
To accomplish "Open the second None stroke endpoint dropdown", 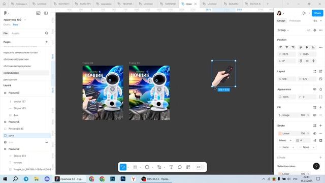I will (307, 147).
